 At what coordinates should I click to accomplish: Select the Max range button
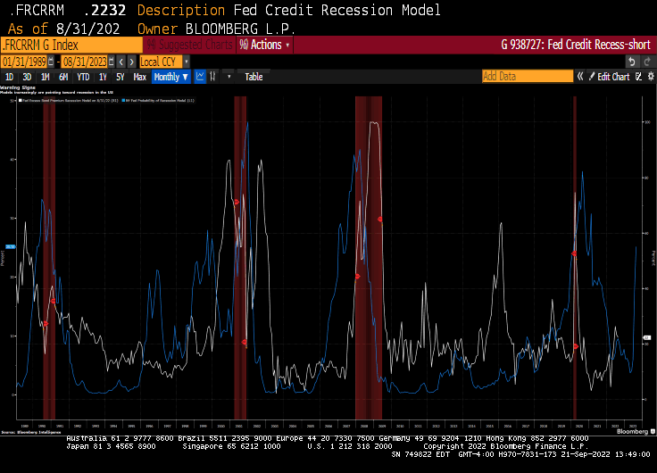point(139,77)
